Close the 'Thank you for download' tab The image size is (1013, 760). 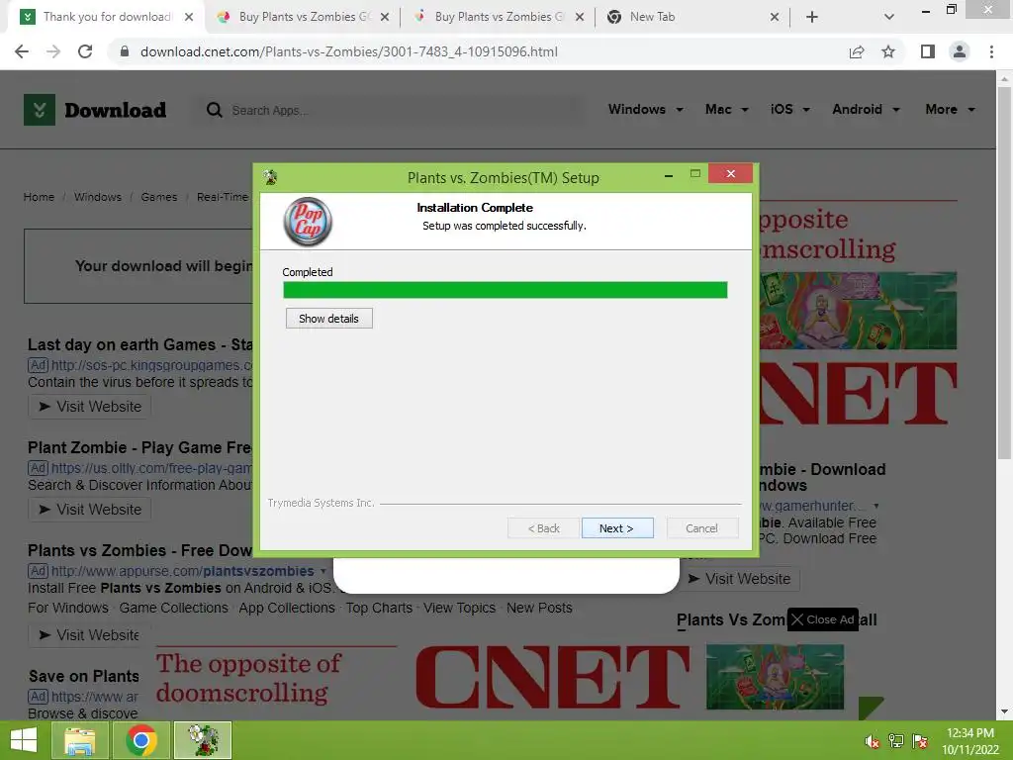pyautogui.click(x=189, y=17)
